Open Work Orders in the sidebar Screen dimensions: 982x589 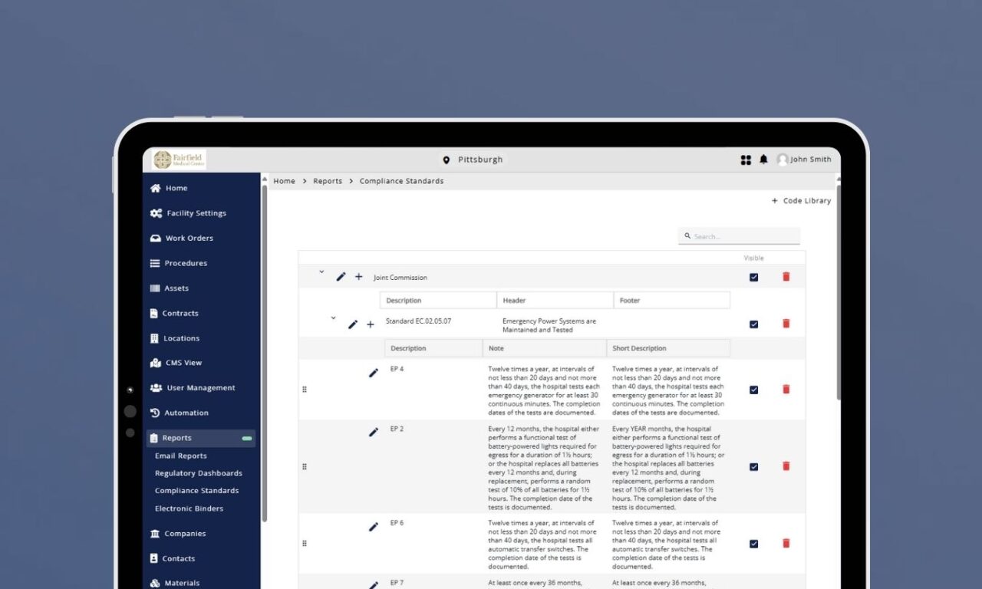[x=189, y=239]
